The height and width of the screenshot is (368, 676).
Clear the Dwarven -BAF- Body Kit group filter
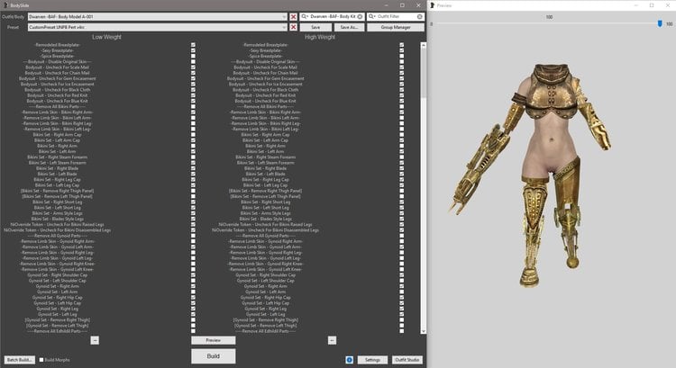coord(360,17)
